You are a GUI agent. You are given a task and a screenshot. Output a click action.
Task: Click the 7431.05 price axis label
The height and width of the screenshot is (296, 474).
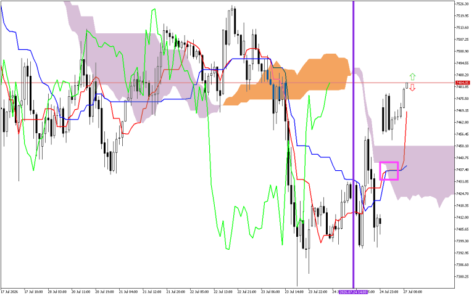click(463, 181)
